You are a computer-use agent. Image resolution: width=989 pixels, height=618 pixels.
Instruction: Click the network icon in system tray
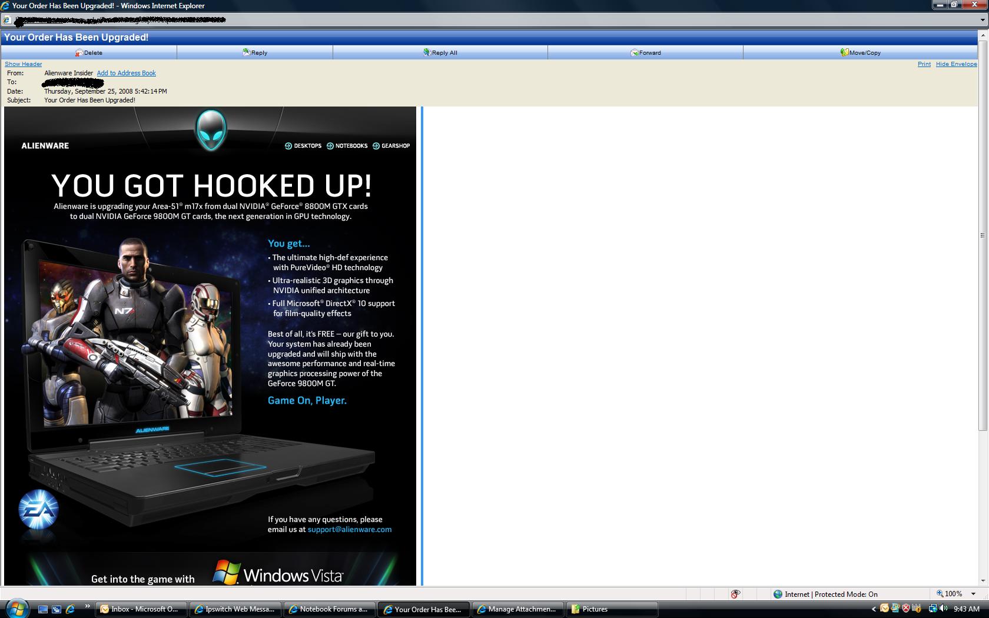point(933,609)
